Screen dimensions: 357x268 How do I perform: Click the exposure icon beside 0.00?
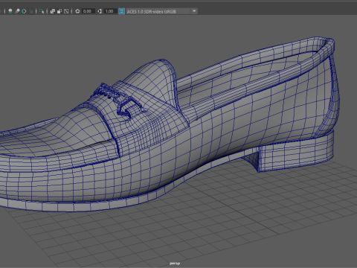tap(77, 11)
